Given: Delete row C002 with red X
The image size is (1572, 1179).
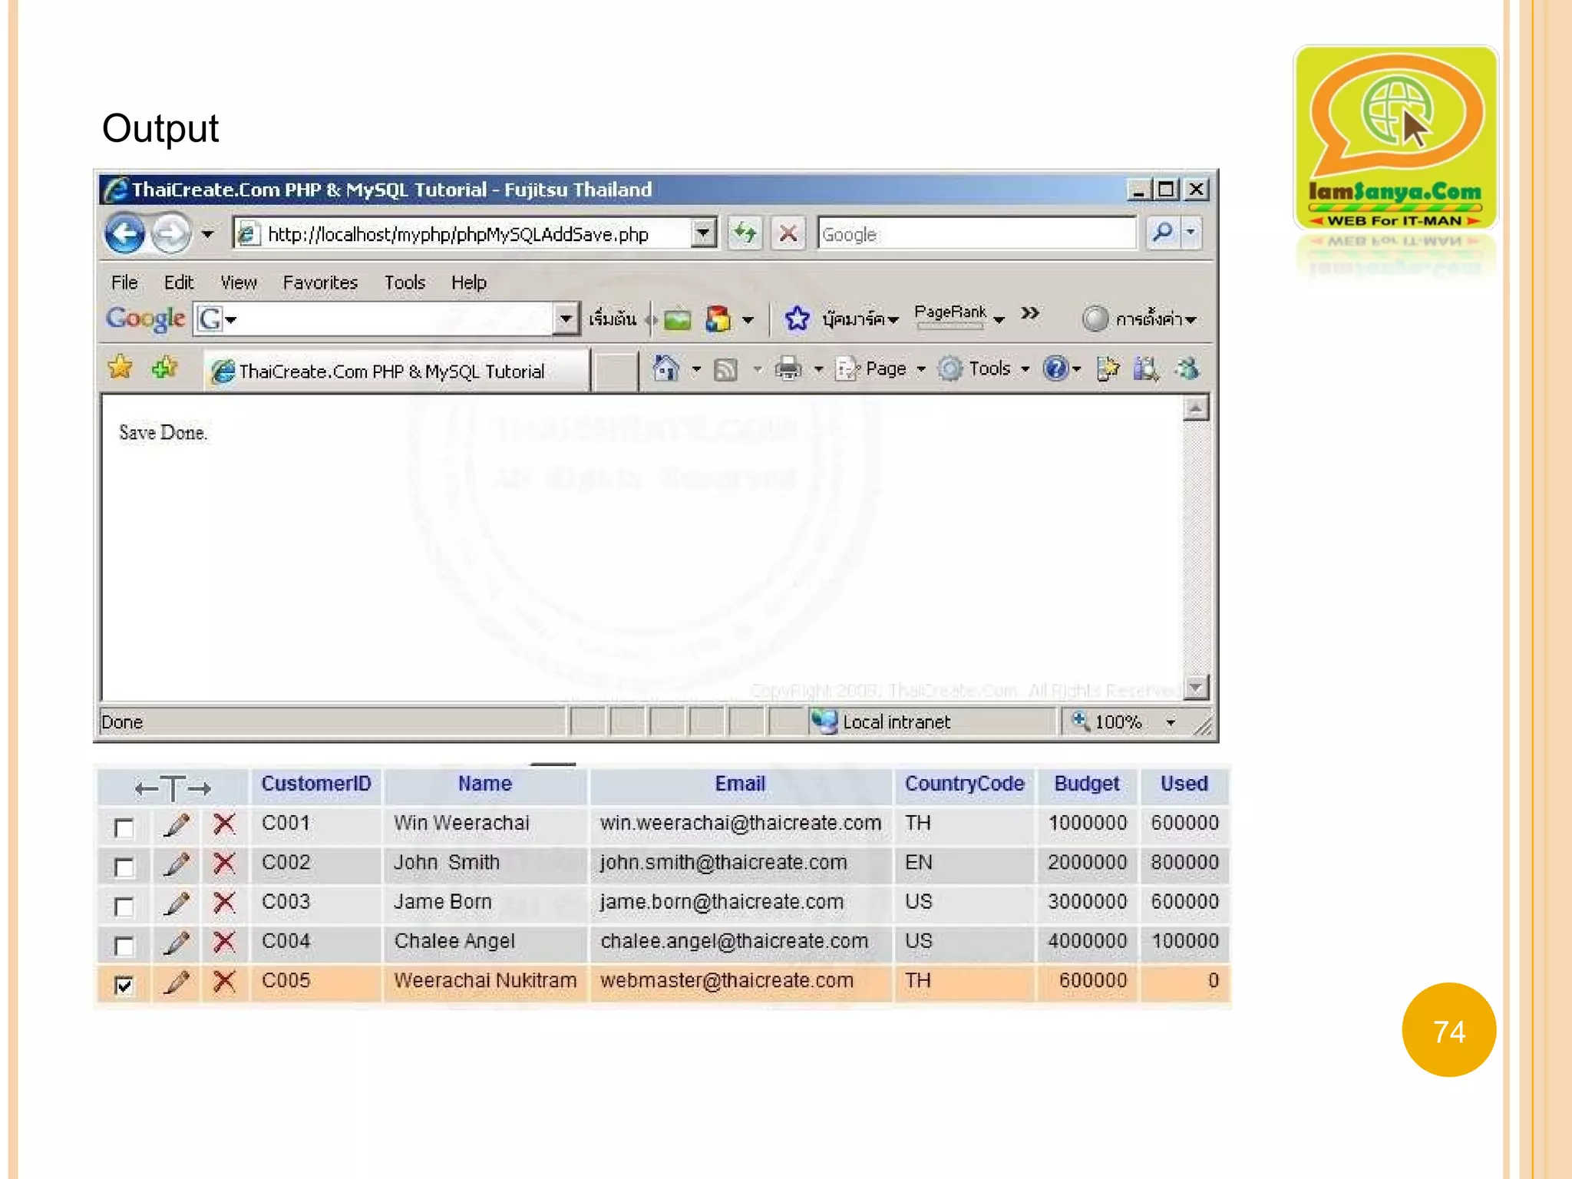Looking at the screenshot, I should click(x=224, y=864).
